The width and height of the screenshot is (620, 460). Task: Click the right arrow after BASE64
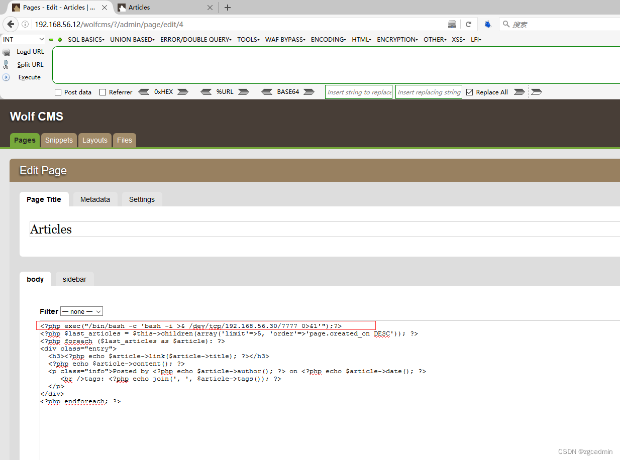[309, 92]
